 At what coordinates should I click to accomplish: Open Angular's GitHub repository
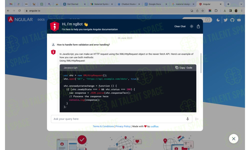click(x=232, y=20)
